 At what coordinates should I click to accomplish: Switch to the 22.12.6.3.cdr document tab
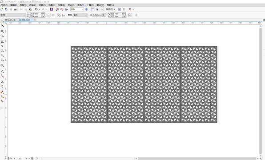pyautogui.click(x=10, y=20)
